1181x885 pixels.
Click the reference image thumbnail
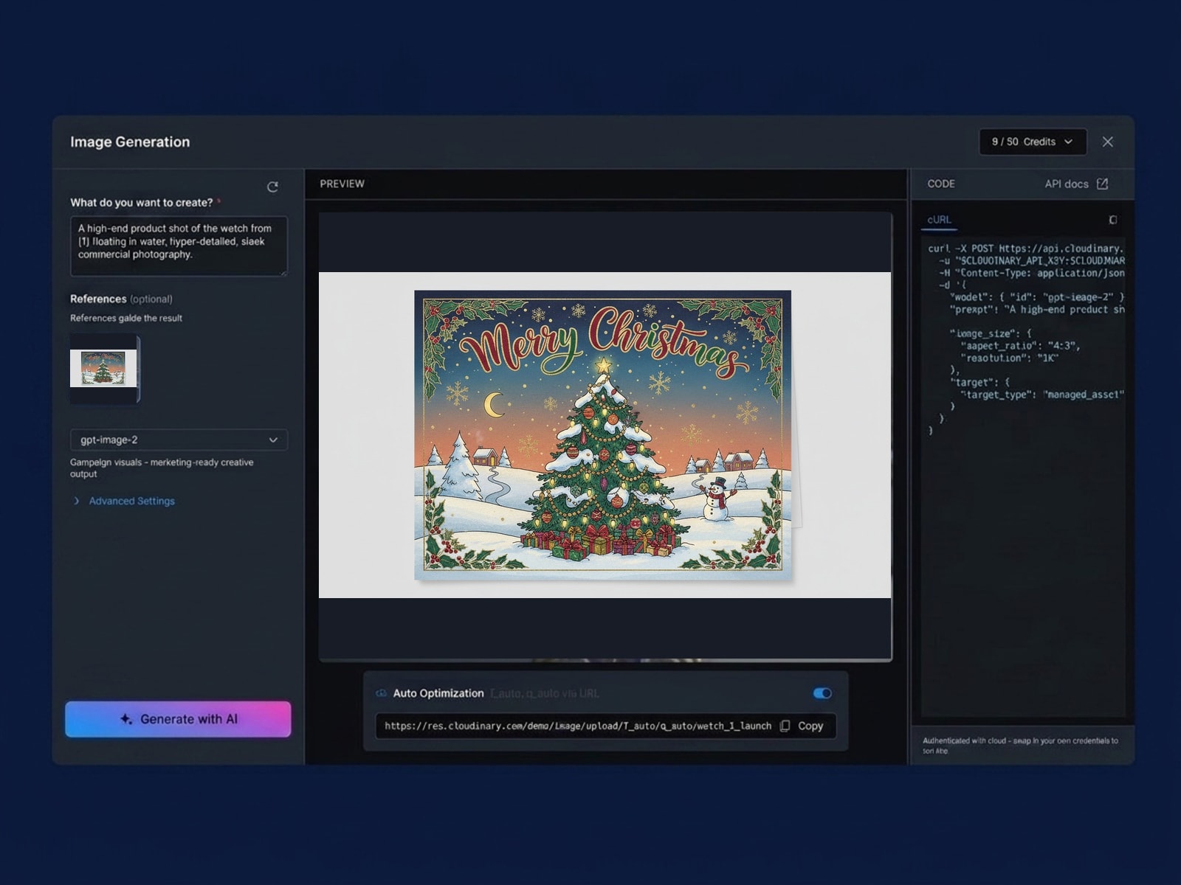pos(103,368)
